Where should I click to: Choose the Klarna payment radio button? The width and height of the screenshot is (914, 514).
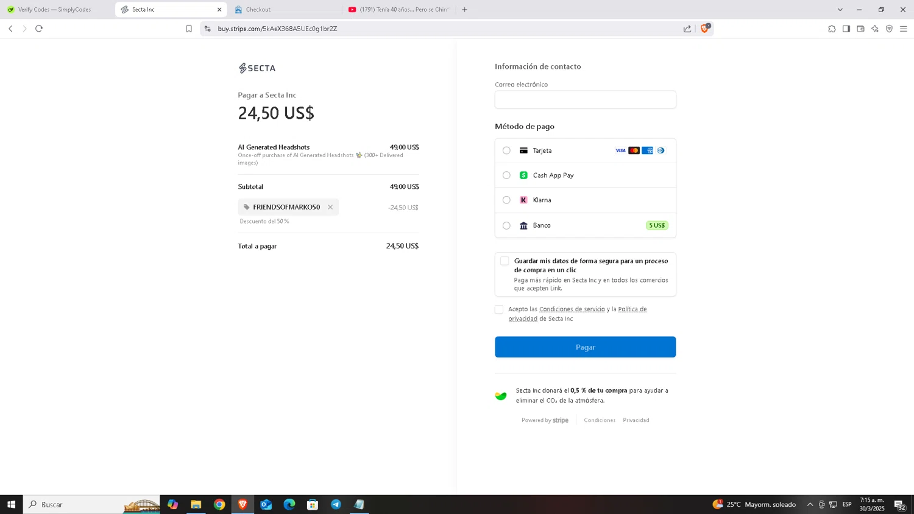click(506, 200)
